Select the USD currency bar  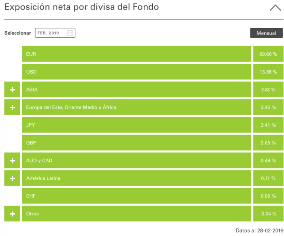pyautogui.click(x=136, y=72)
